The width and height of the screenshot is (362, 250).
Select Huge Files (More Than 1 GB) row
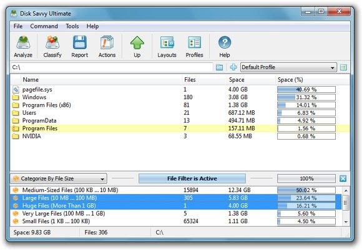(x=175, y=206)
